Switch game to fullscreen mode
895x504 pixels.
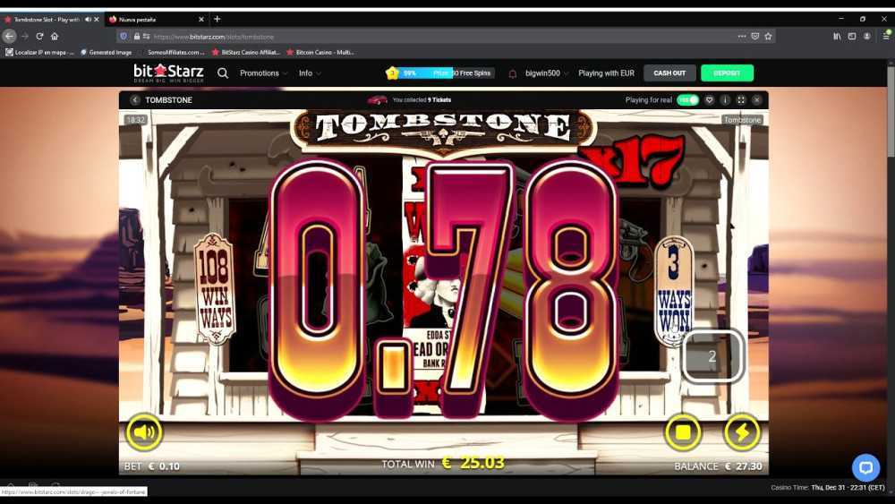(741, 100)
